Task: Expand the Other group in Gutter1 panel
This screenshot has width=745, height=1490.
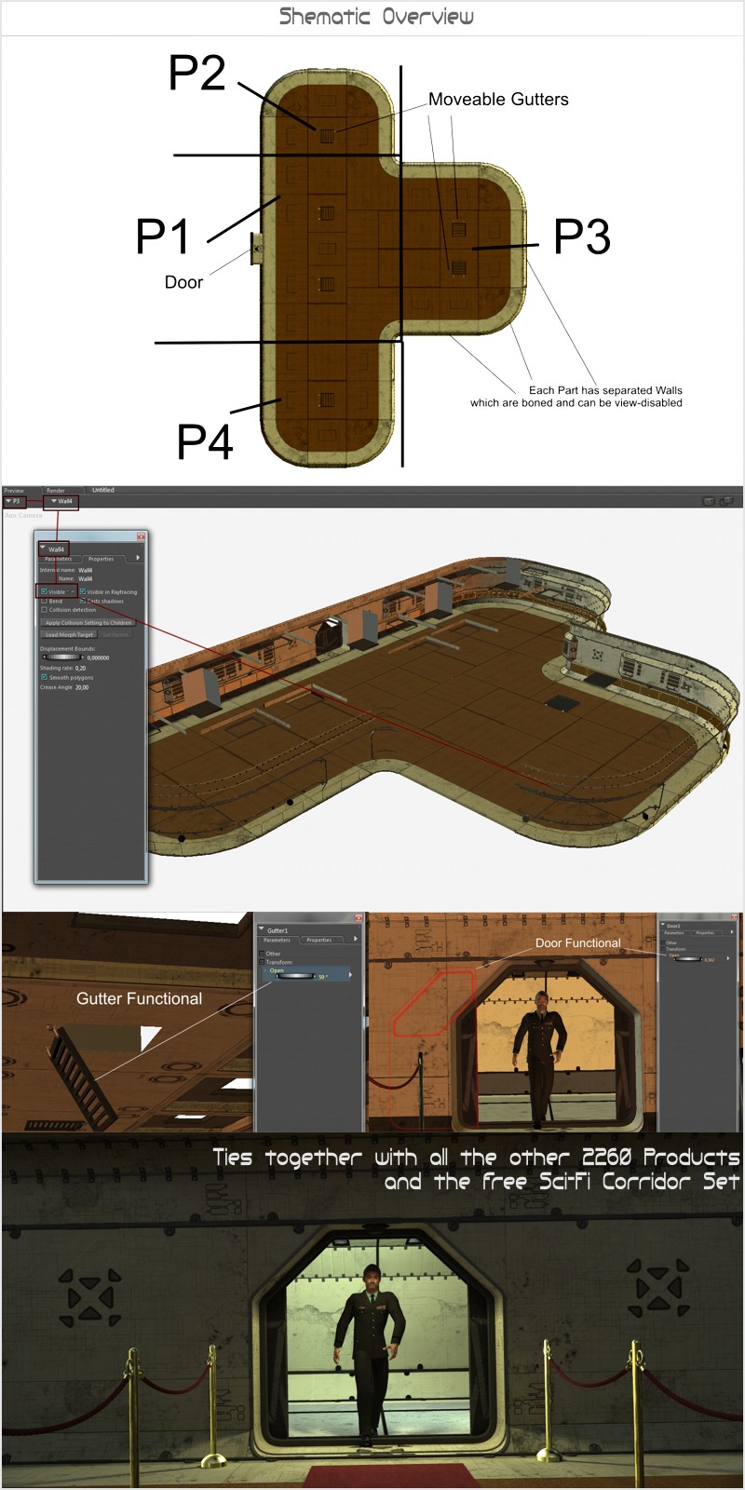Action: tap(262, 954)
